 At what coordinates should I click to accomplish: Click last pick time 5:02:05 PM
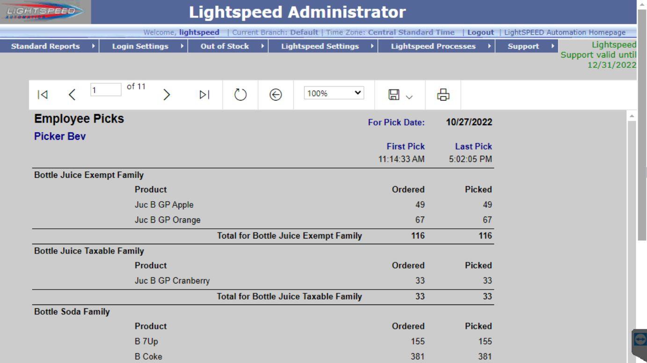pyautogui.click(x=471, y=160)
